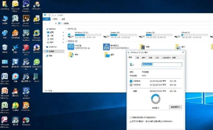The image size is (213, 130).
Task: Switch to the Security tab in properties
Action: [x=157, y=58]
